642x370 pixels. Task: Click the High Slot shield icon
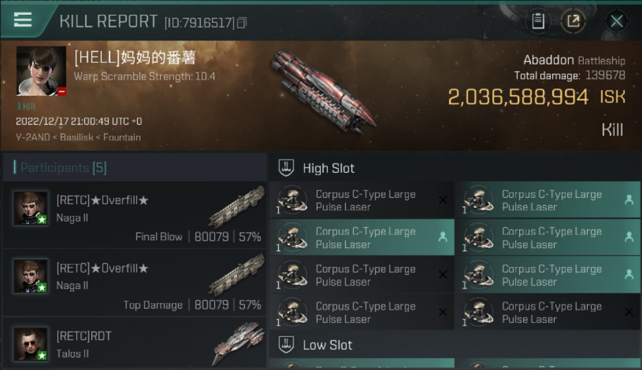(x=286, y=168)
